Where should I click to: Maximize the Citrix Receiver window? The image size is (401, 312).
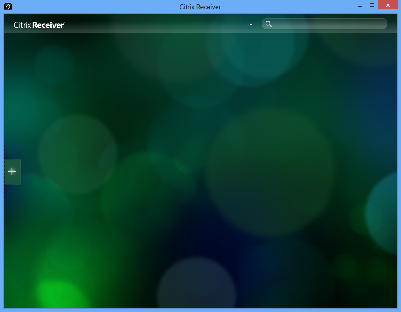tap(372, 5)
